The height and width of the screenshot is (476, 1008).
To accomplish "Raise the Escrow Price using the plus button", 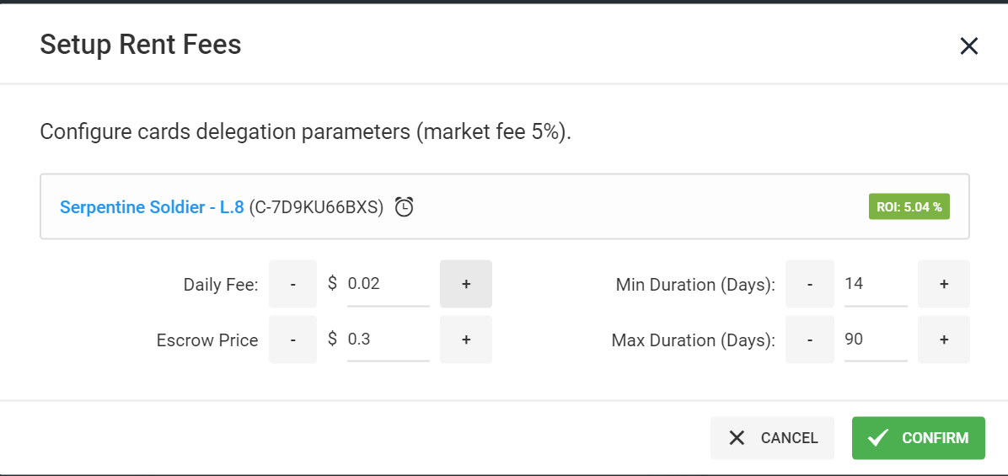I will click(466, 340).
